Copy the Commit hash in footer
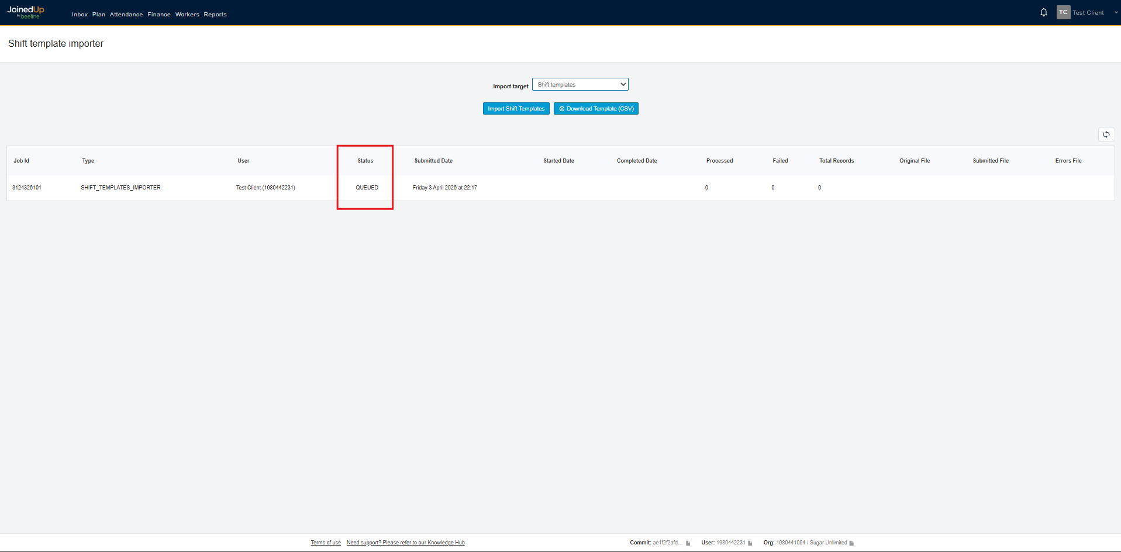The height and width of the screenshot is (552, 1121). [688, 543]
